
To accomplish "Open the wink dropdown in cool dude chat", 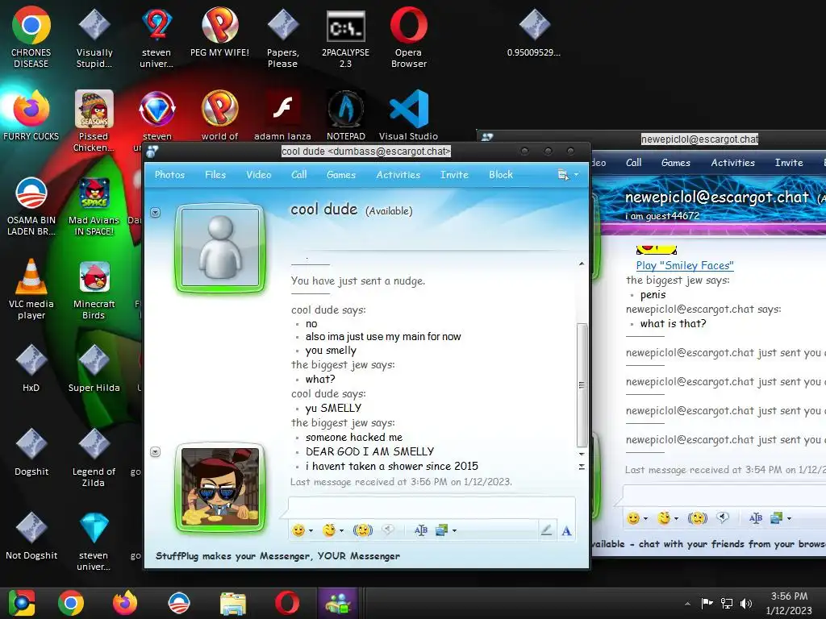I will click(x=342, y=530).
